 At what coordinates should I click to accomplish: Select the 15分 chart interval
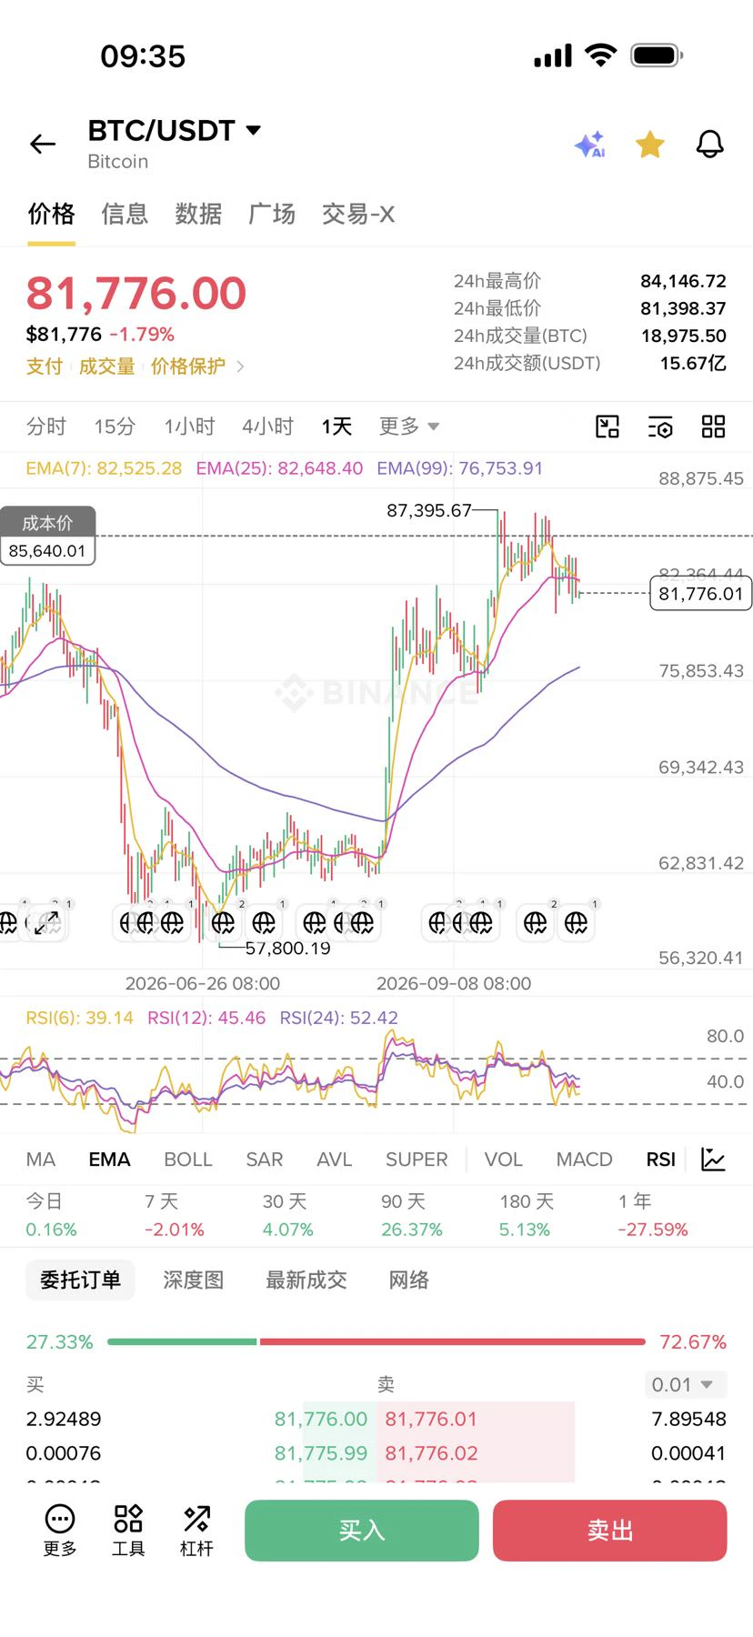tap(115, 427)
